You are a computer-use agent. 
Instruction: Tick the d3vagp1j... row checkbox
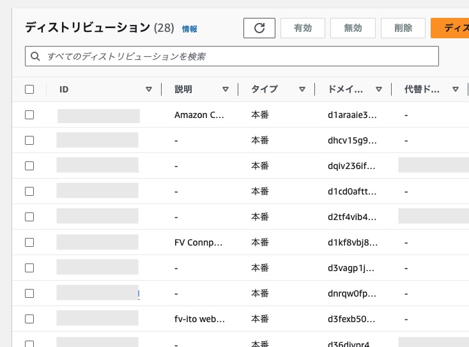point(29,268)
